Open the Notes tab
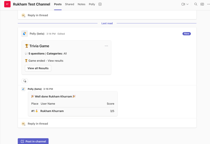Screen dimensions: 210x144 [81, 4]
